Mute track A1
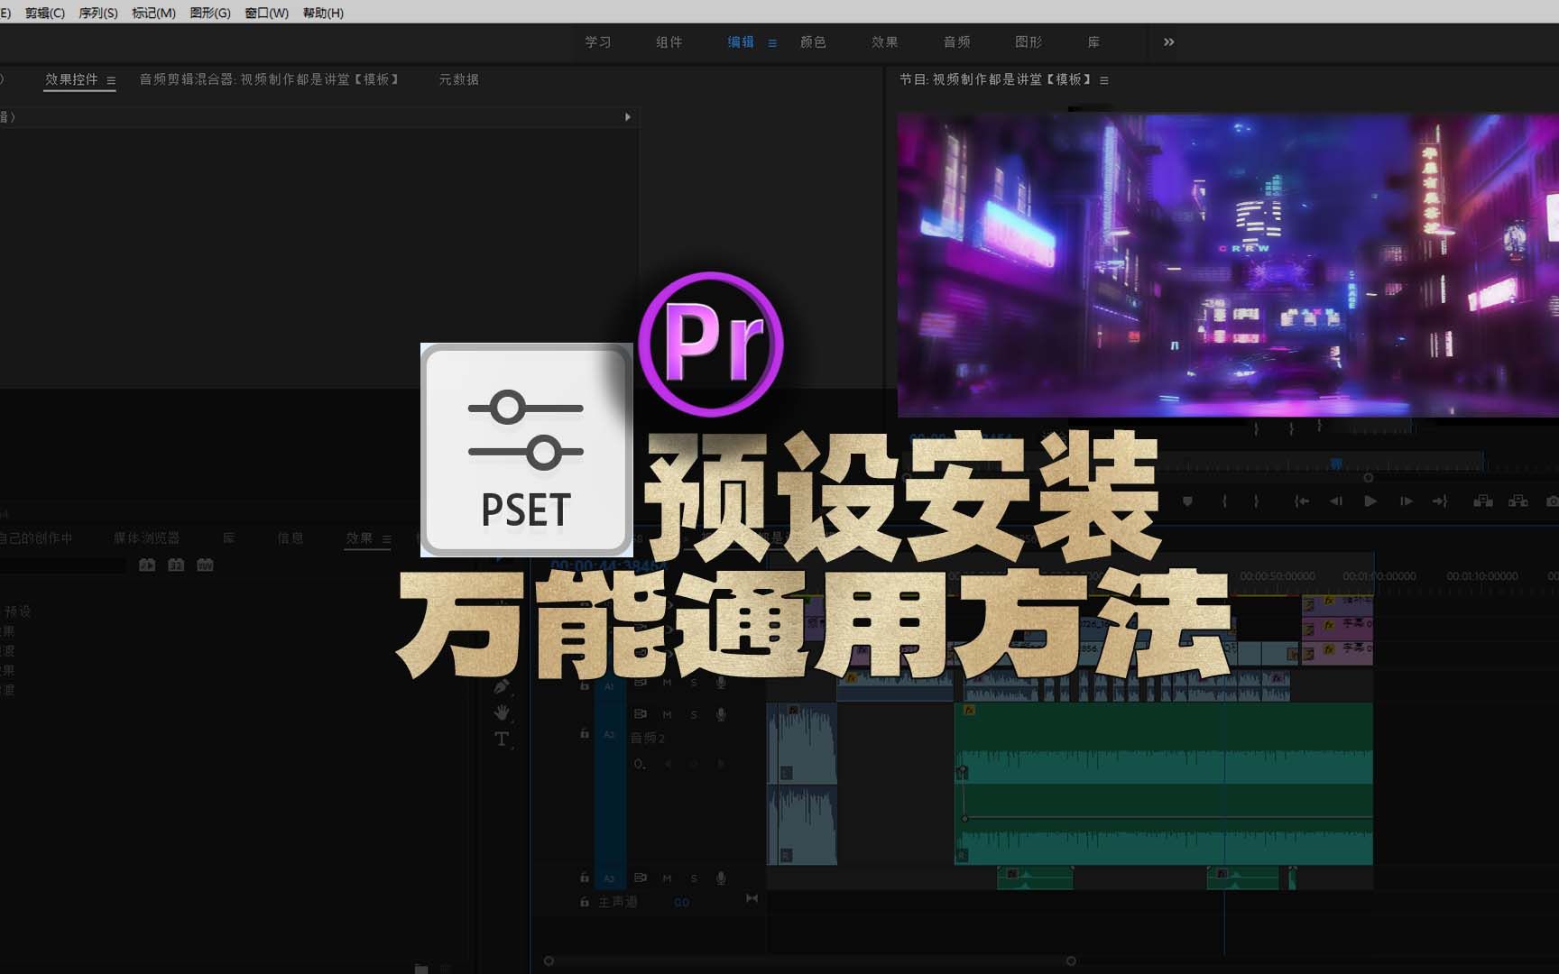The image size is (1559, 974). (x=668, y=684)
